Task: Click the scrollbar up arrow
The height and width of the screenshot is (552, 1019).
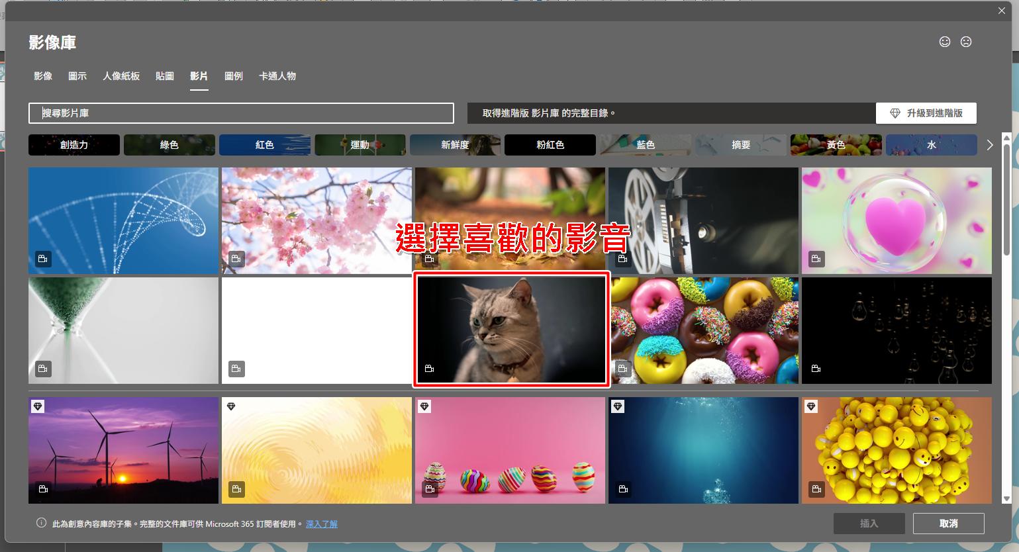Action: [1006, 139]
